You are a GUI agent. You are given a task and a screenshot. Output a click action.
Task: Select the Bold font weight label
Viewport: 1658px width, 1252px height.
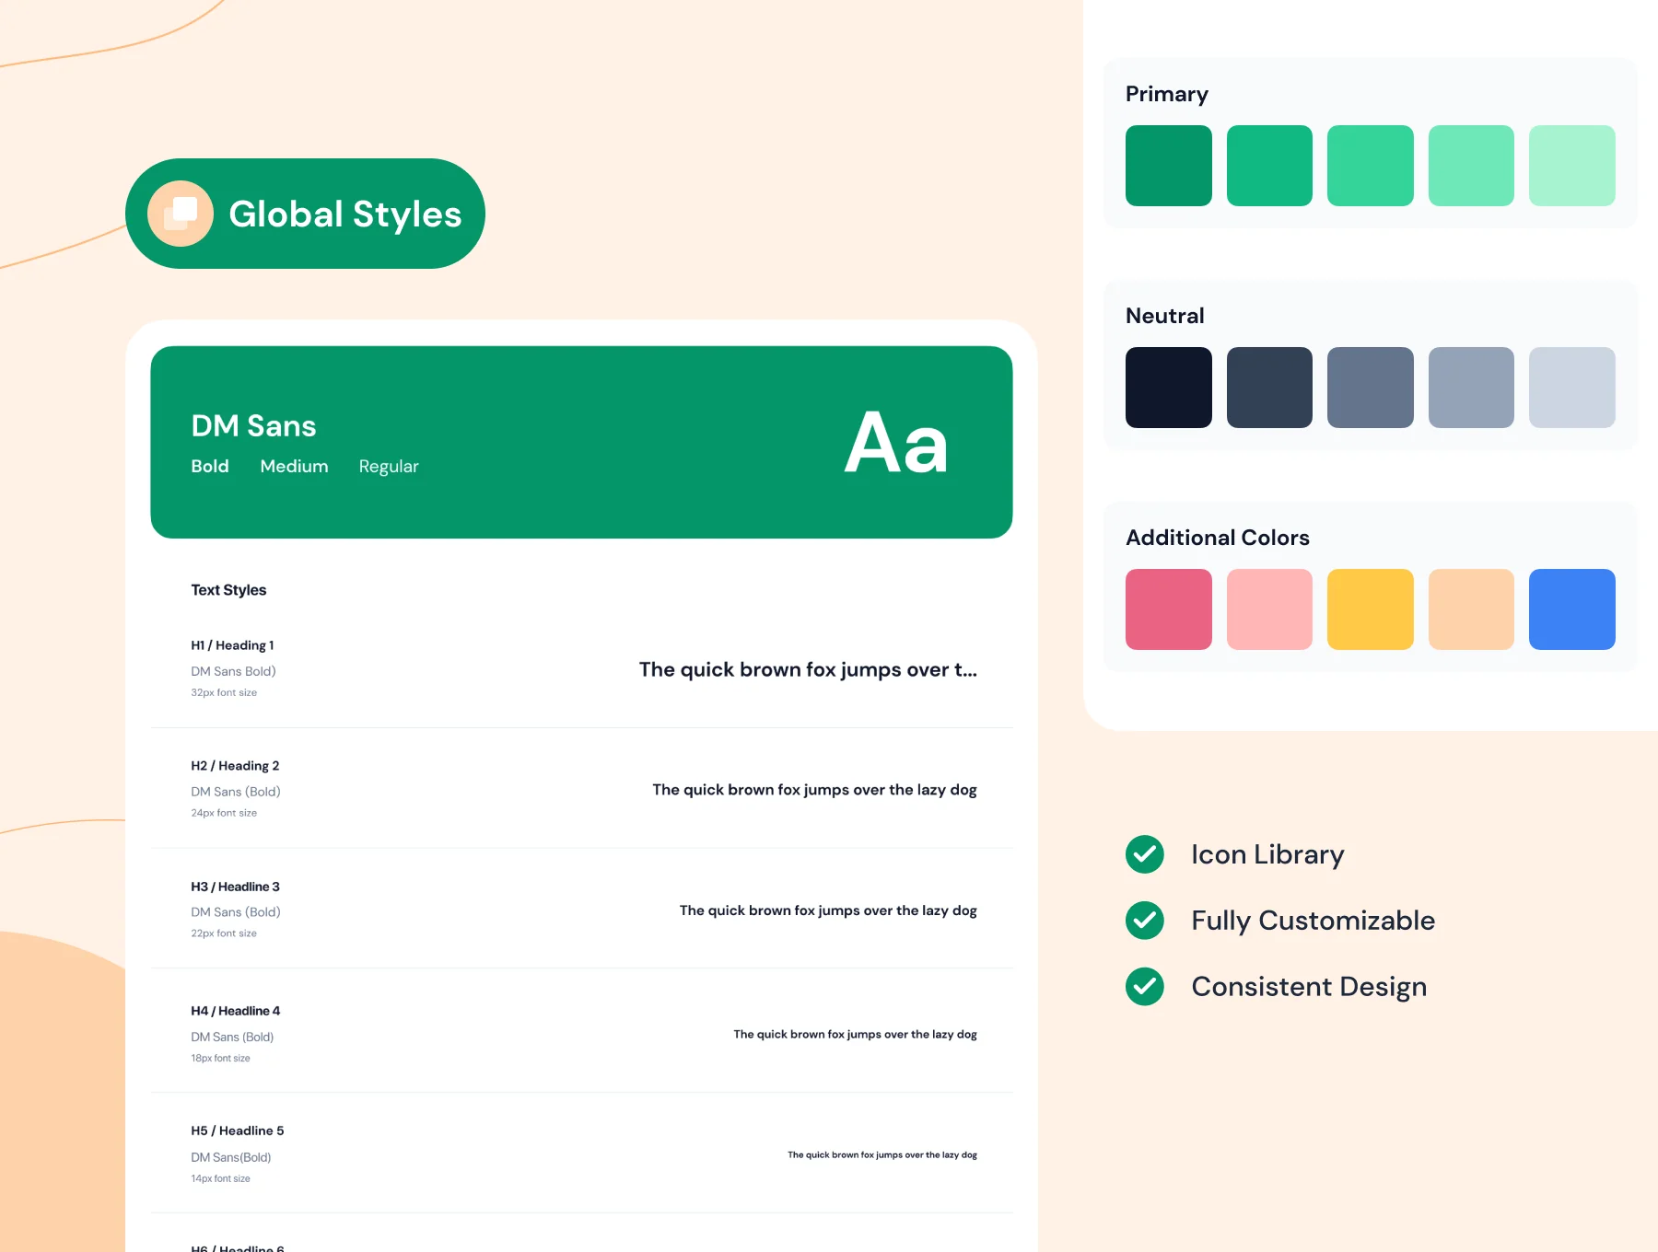click(210, 466)
